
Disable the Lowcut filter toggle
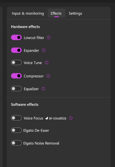click(16, 37)
